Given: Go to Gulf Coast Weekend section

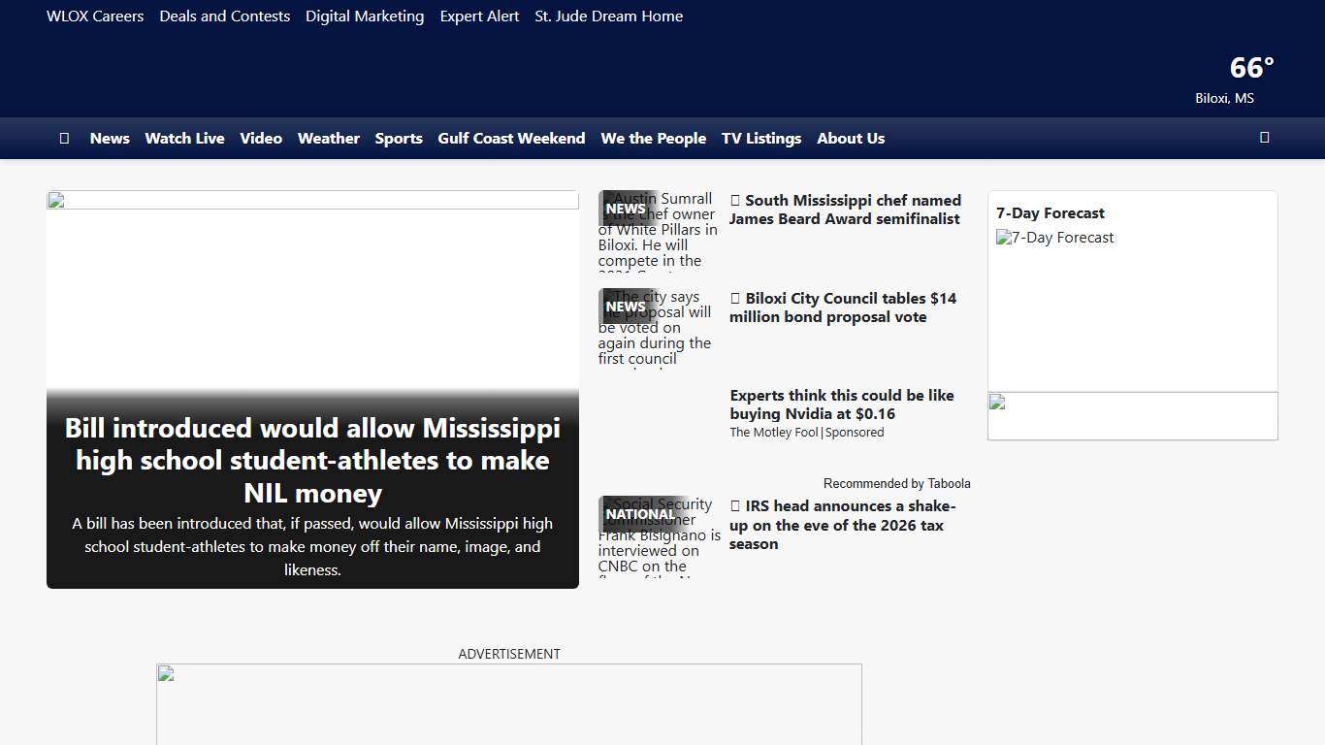Looking at the screenshot, I should (x=511, y=139).
